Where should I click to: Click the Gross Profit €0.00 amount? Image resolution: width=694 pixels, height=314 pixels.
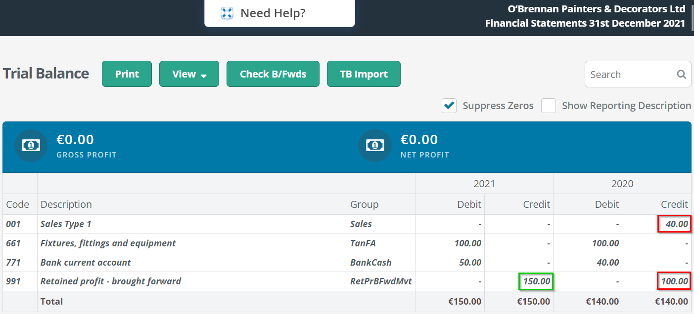click(x=75, y=140)
